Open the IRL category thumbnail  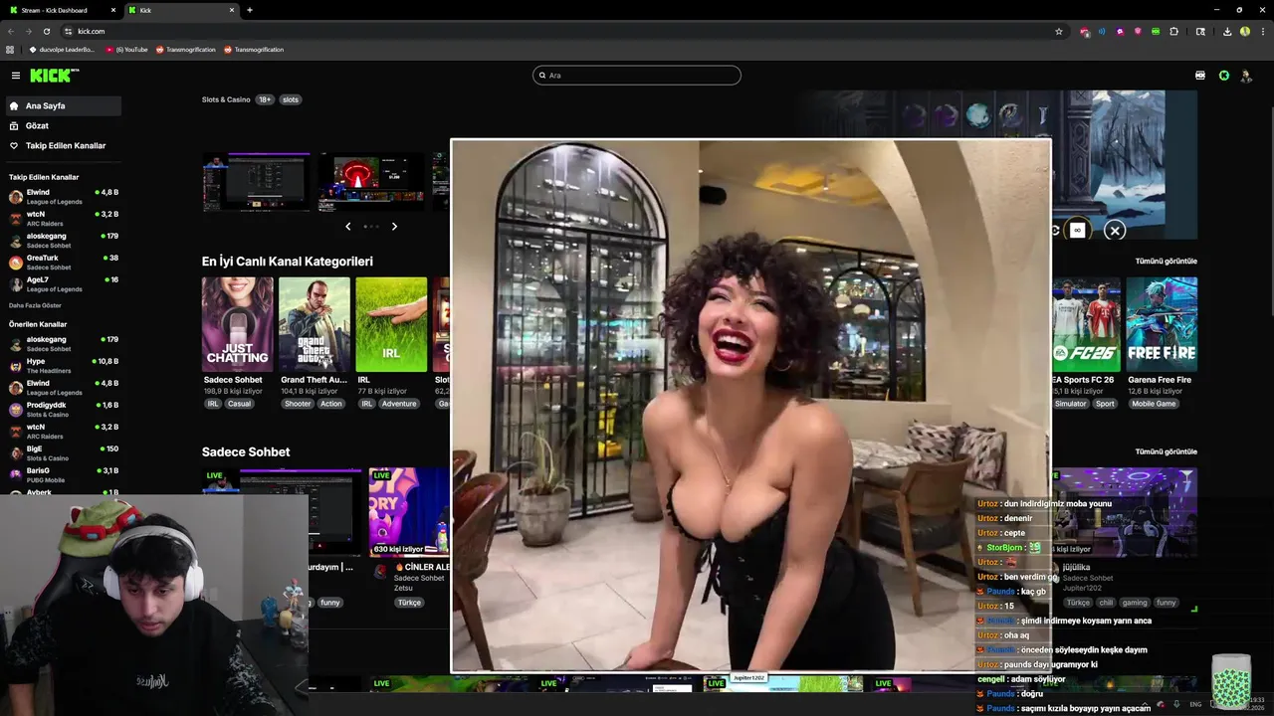[x=391, y=324]
